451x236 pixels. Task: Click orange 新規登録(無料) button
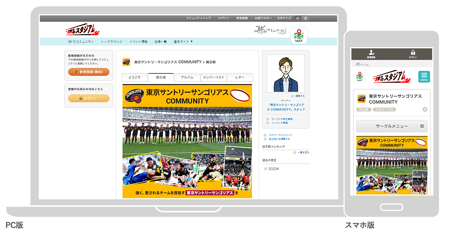coord(89,72)
